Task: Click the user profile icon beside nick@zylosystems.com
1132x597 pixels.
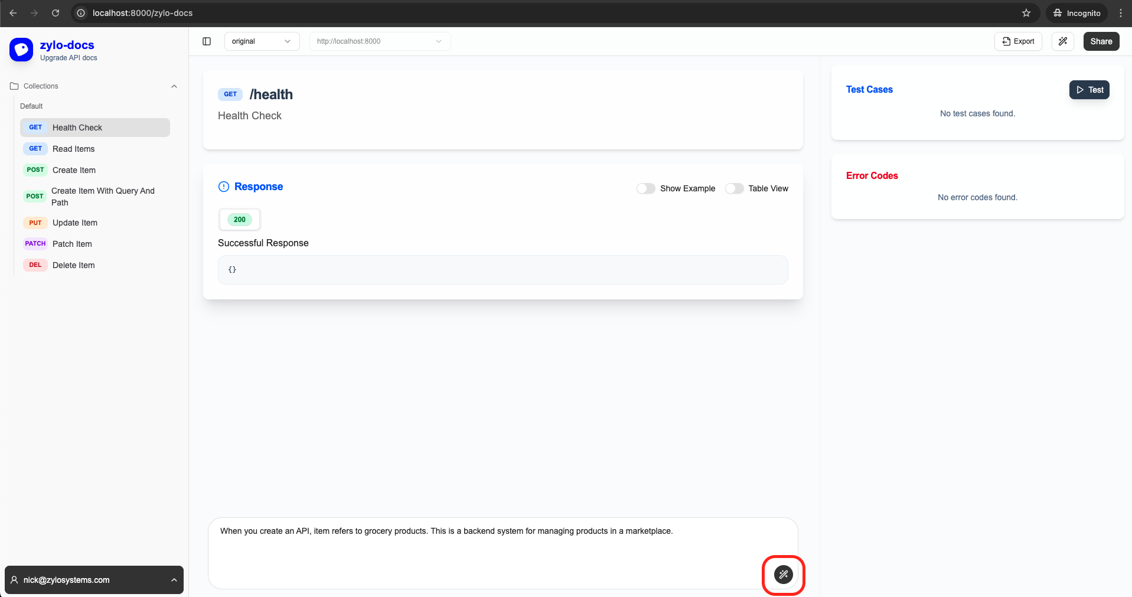Action: [x=15, y=580]
